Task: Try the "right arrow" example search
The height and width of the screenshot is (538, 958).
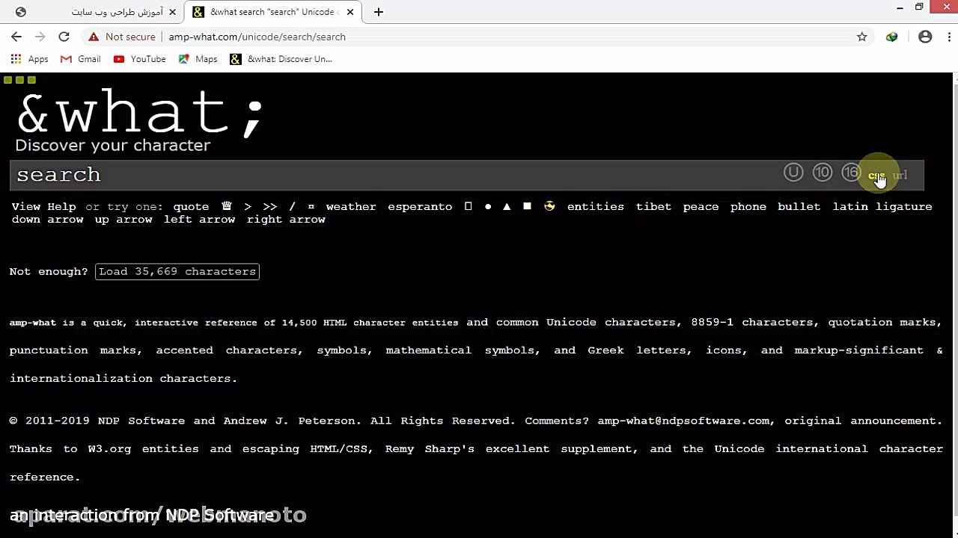Action: (x=286, y=220)
